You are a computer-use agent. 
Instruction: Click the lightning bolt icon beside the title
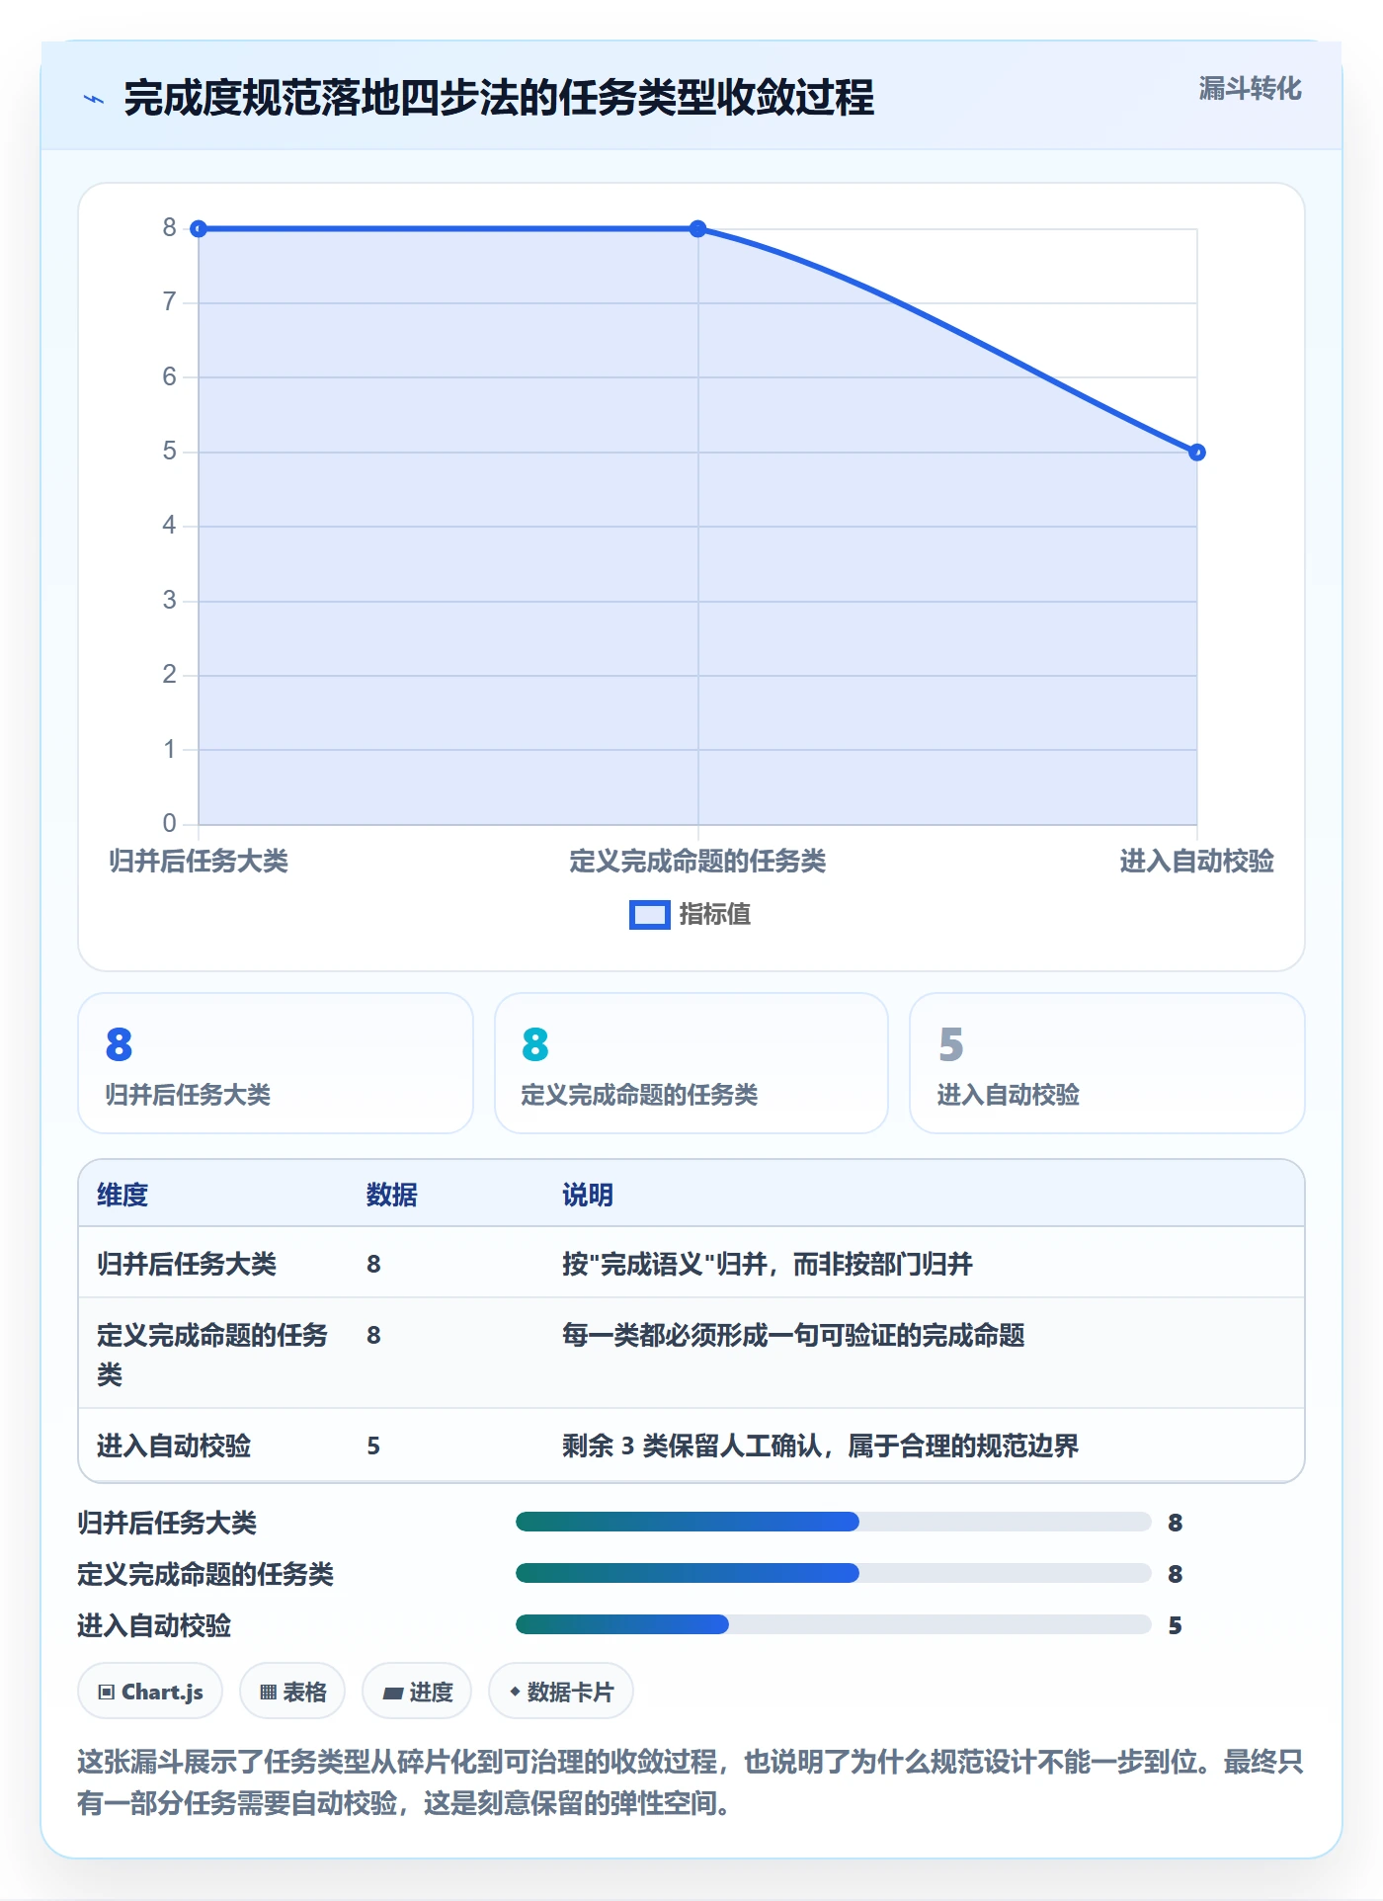(94, 99)
